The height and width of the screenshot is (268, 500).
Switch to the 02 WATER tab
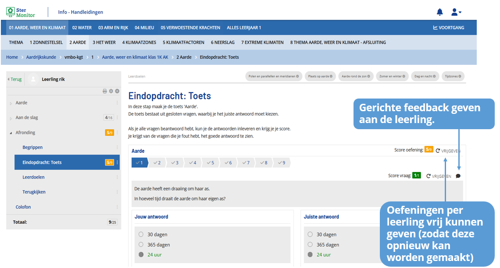[x=82, y=28]
